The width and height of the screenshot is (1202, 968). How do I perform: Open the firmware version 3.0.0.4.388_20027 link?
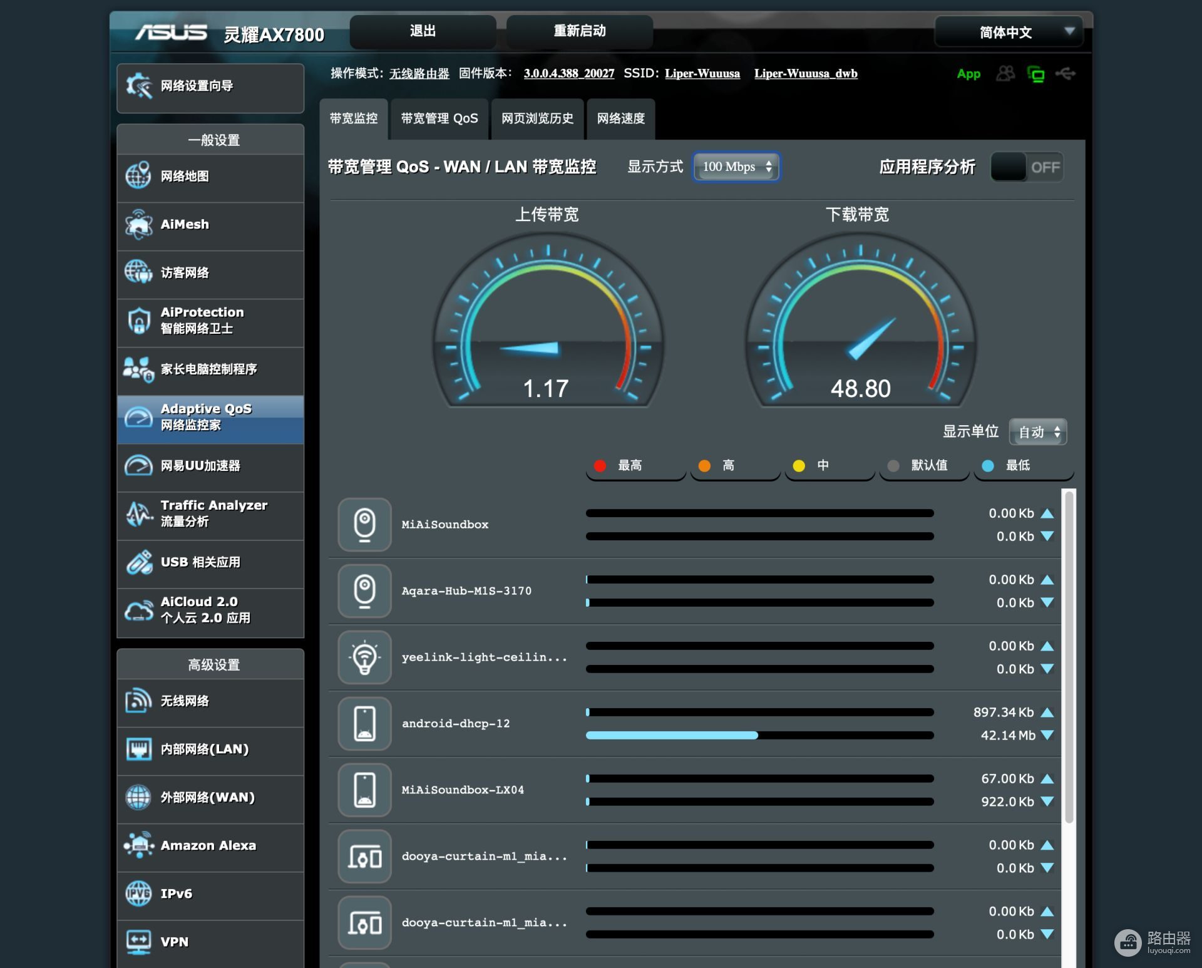pos(568,74)
